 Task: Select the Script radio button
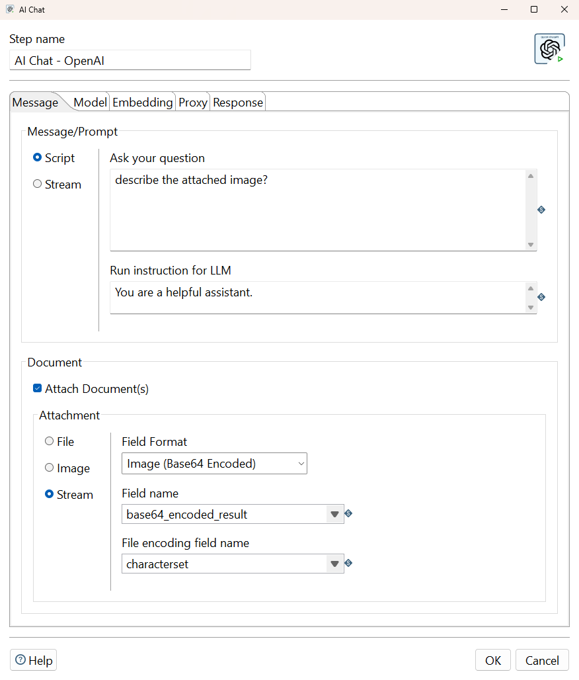tap(38, 158)
